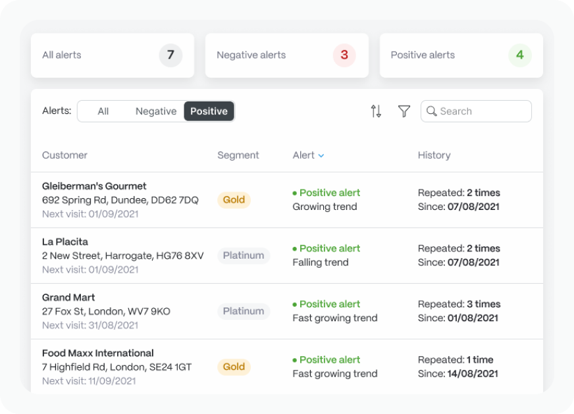Click the Customer column header
This screenshot has height=414, width=574.
click(x=65, y=155)
